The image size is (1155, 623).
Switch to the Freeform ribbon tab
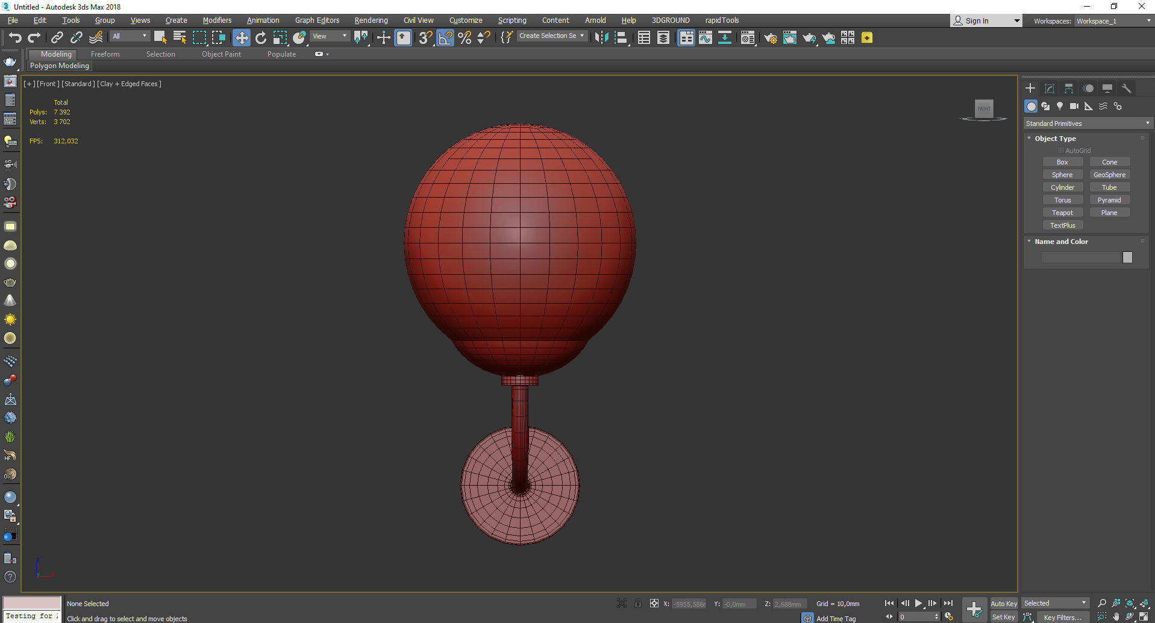105,54
